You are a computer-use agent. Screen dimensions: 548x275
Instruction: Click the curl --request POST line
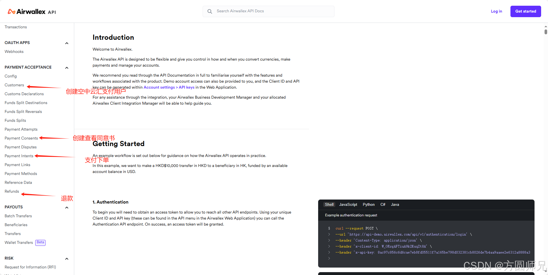(x=357, y=228)
